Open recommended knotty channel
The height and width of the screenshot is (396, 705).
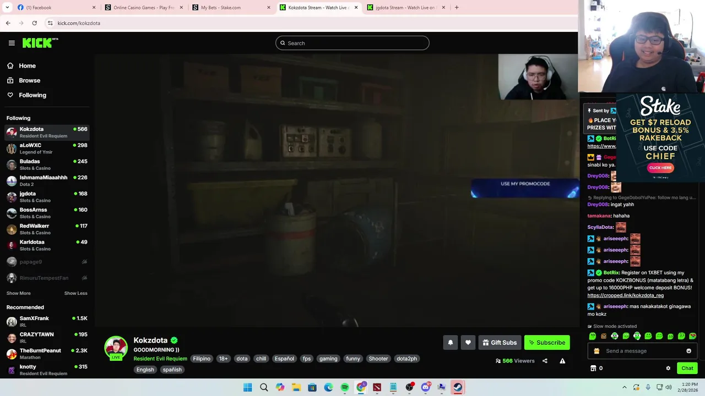pos(47,370)
